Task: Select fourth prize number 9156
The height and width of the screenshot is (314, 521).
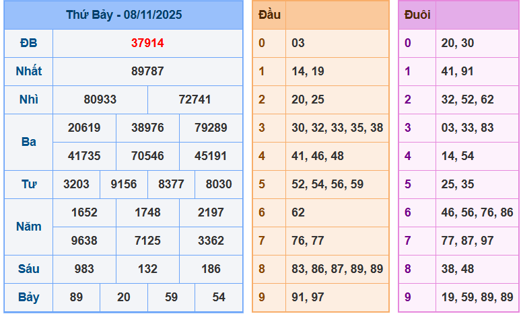Action: point(124,184)
